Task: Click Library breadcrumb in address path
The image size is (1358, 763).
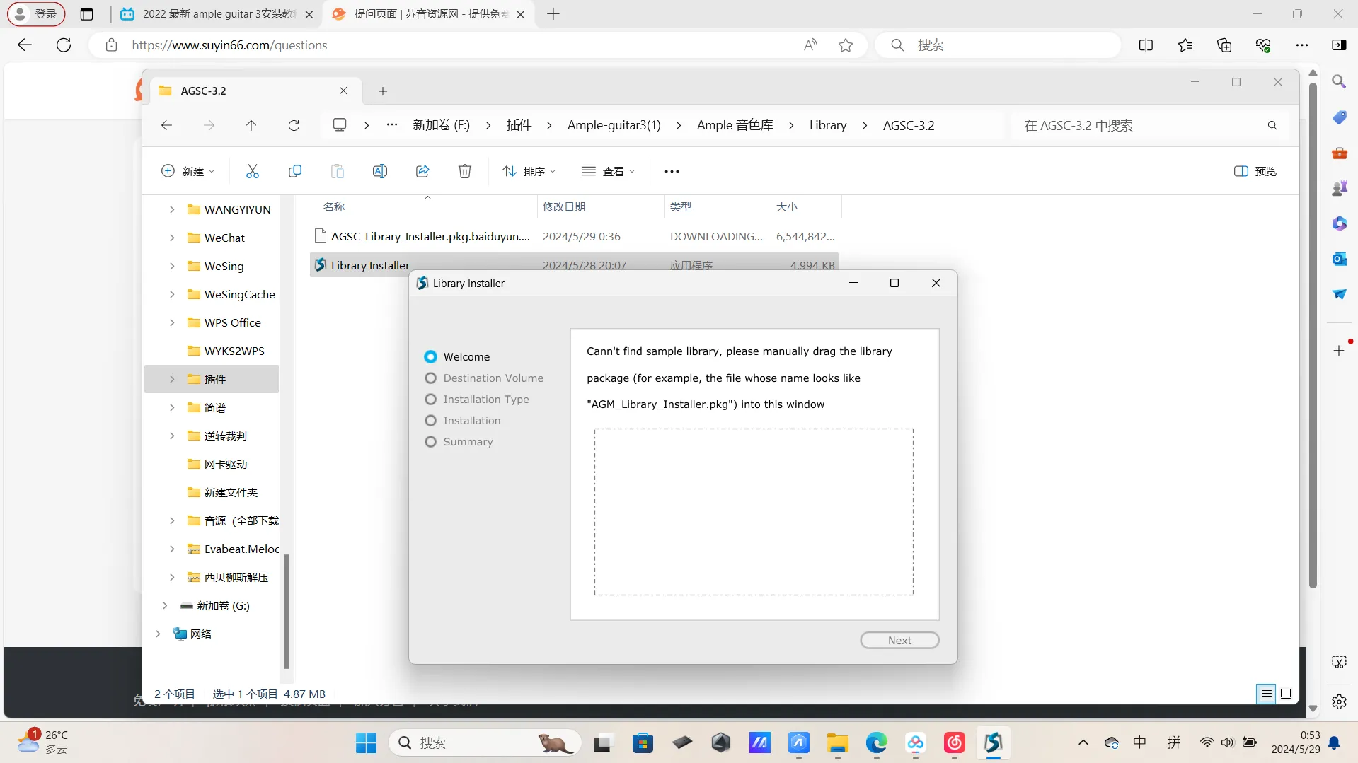Action: pyautogui.click(x=827, y=125)
